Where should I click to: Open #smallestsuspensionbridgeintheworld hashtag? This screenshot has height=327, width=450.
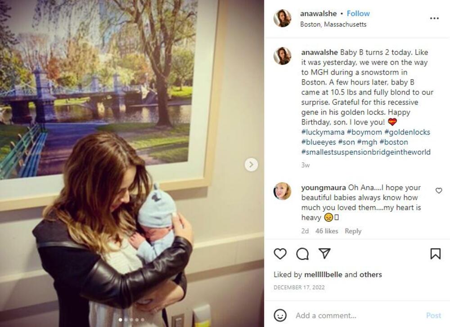click(x=366, y=152)
